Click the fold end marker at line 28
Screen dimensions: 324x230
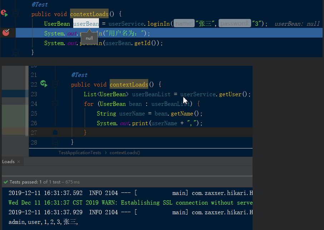coord(55,142)
